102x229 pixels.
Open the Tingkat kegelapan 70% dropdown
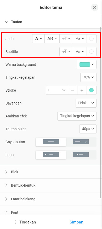click(x=88, y=77)
